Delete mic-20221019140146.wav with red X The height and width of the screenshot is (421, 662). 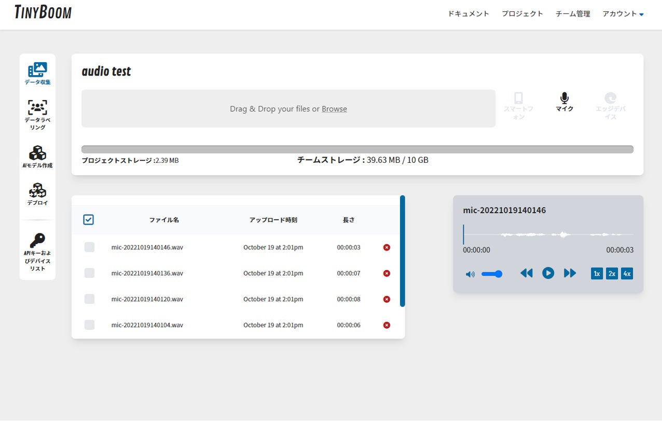point(387,247)
